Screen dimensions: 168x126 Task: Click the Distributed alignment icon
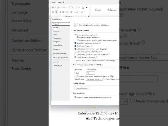pos(67,12)
